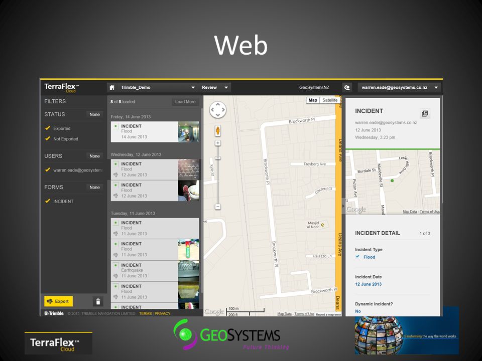The width and height of the screenshot is (482, 361).
Task: Open the PRIVACY link in footer
Action: (162, 313)
